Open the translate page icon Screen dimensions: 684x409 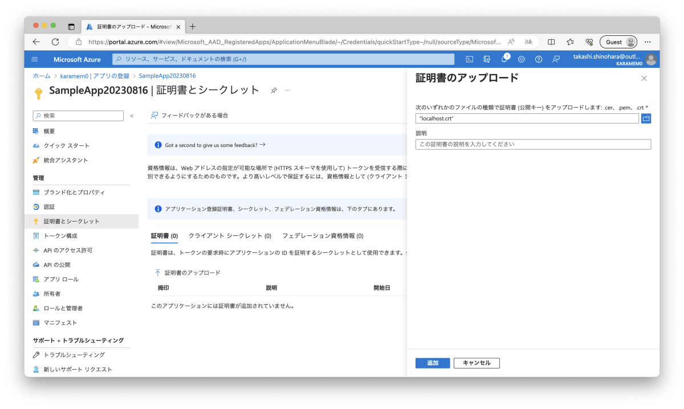tap(528, 42)
